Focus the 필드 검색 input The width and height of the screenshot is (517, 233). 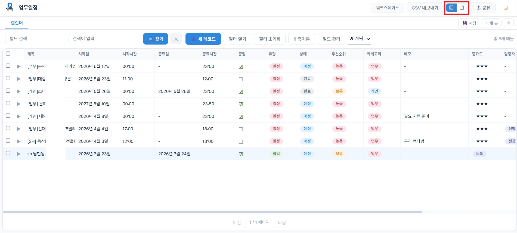[36, 39]
